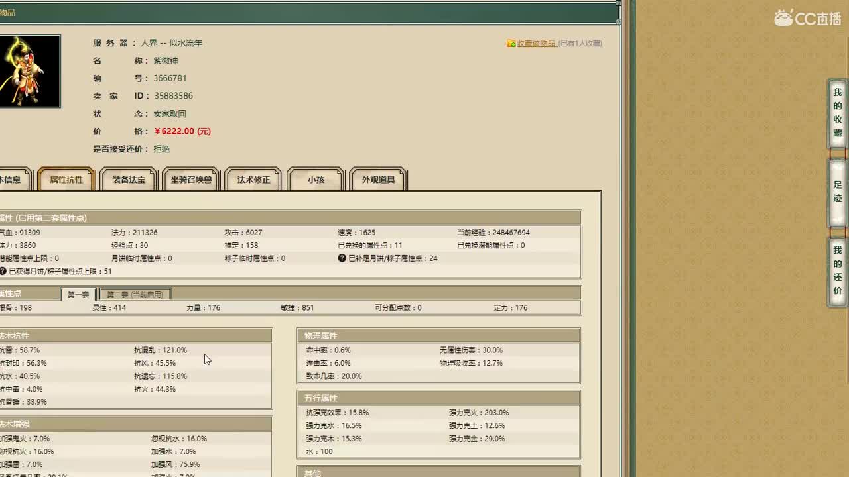This screenshot has width=849, height=477.
Task: Click the 拒绝 bargaining value
Action: [x=161, y=149]
